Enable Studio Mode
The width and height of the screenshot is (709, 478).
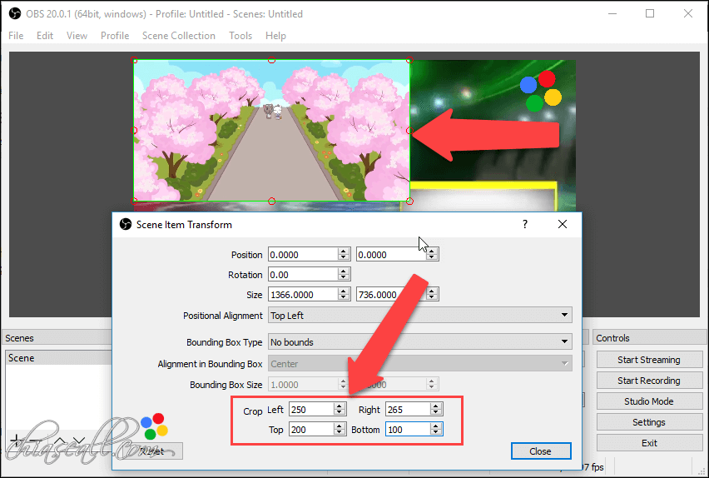click(649, 401)
